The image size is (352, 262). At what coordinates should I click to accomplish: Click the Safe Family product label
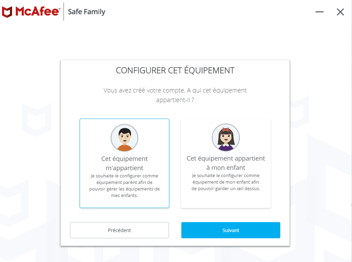tap(87, 12)
